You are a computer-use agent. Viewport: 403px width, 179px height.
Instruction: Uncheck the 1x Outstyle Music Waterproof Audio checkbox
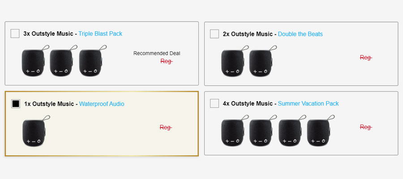tap(16, 104)
